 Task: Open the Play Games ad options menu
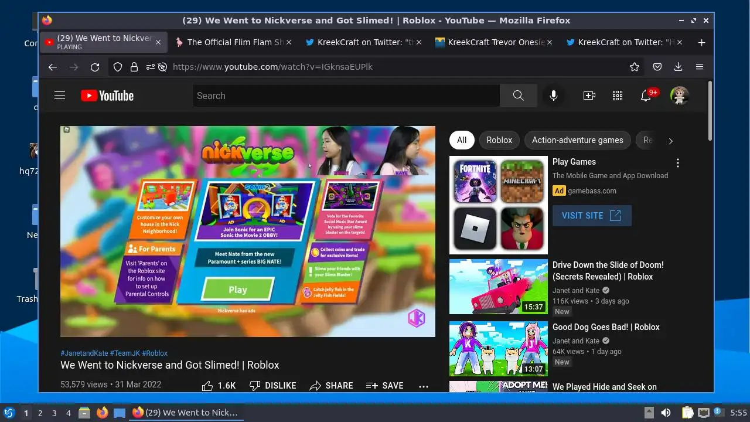678,163
